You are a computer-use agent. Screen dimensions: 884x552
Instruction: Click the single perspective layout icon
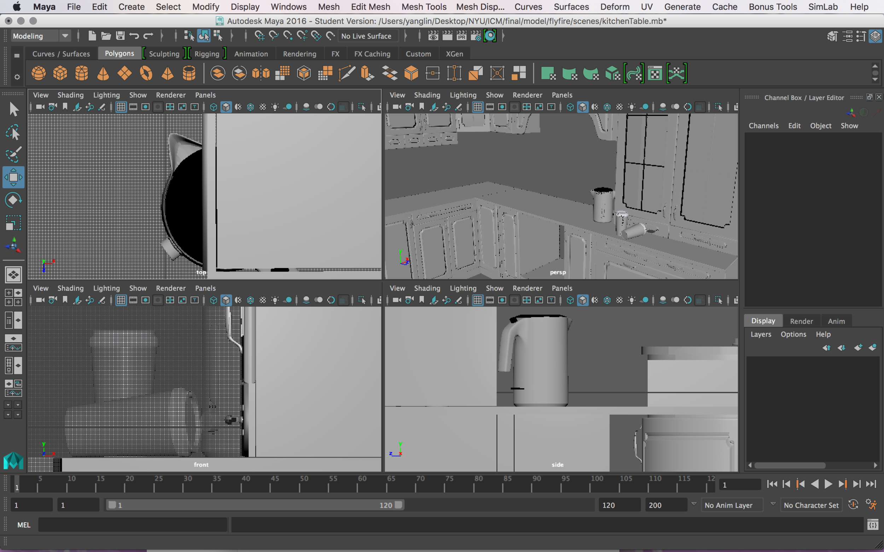[x=13, y=275]
